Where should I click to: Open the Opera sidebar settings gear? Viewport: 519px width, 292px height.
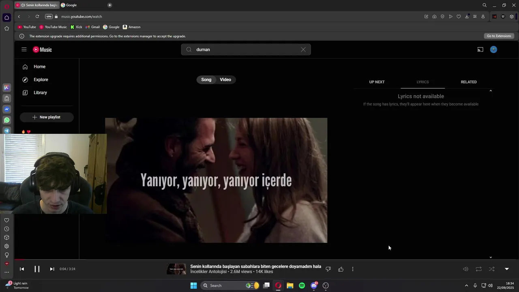coord(6,246)
